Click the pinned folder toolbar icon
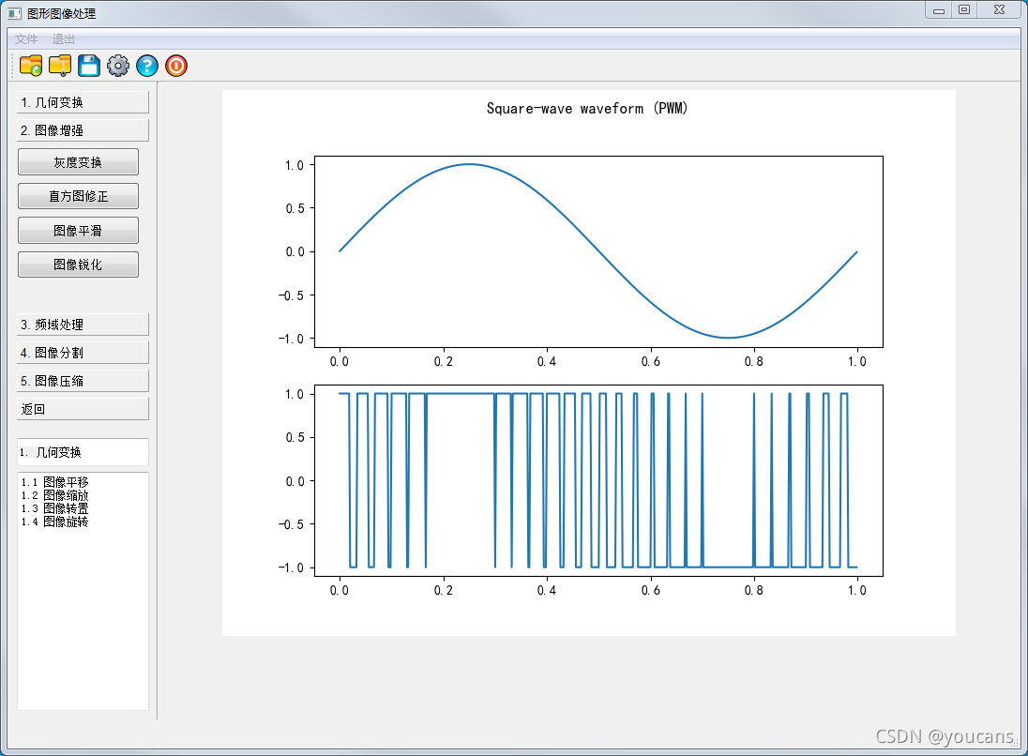Image resolution: width=1028 pixels, height=756 pixels. [x=60, y=66]
